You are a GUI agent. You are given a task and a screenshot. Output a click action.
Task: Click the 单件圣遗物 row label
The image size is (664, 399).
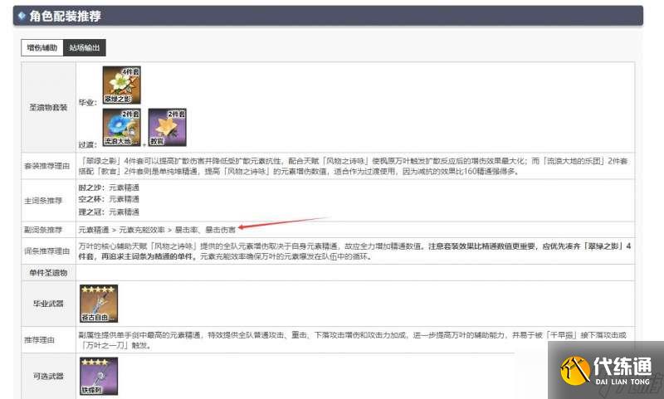click(48, 273)
